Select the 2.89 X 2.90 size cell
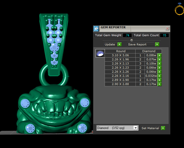184x148 pixels. pos(120,80)
